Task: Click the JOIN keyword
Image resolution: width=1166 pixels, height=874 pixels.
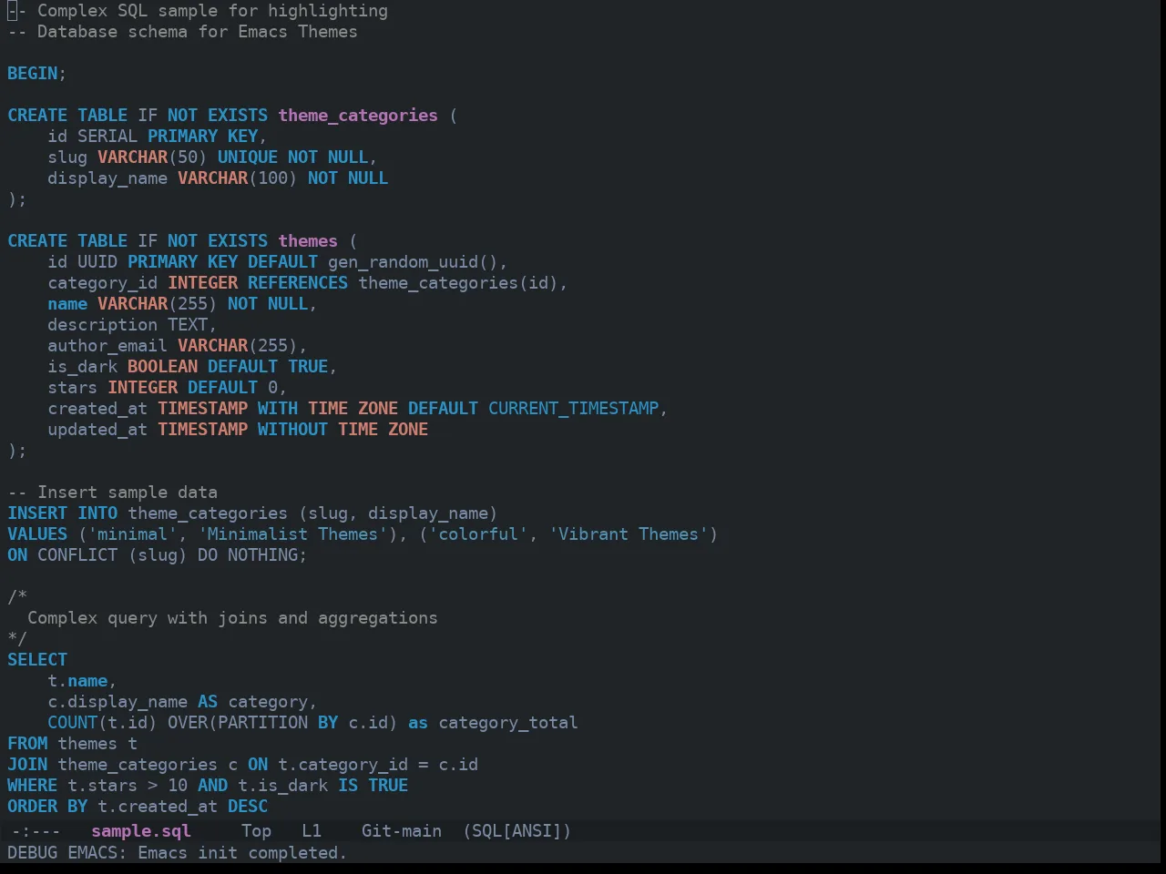Action: [27, 764]
